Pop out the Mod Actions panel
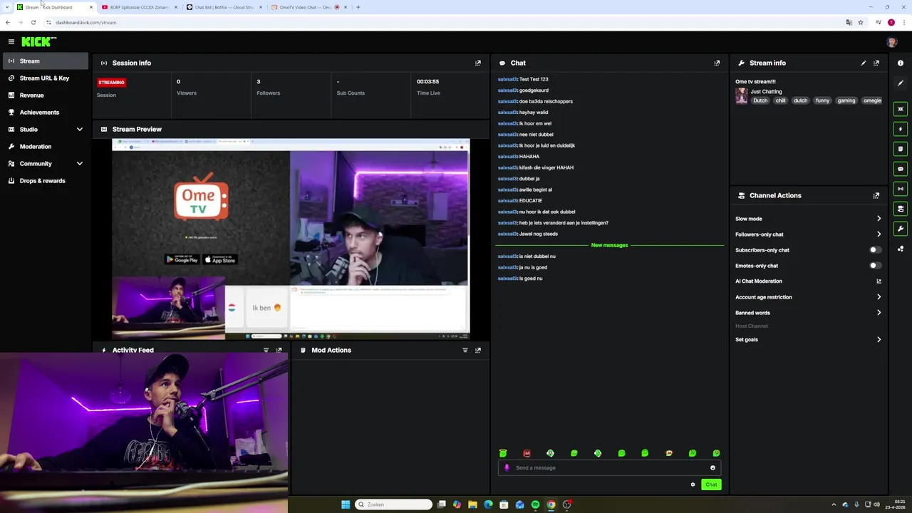 click(x=478, y=350)
